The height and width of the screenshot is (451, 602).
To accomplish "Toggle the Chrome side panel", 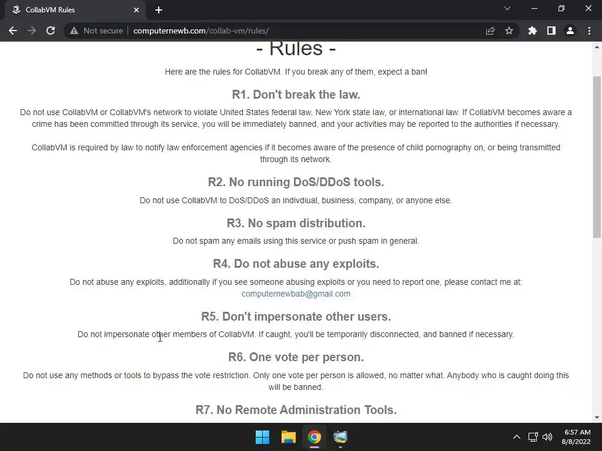I will [x=551, y=31].
